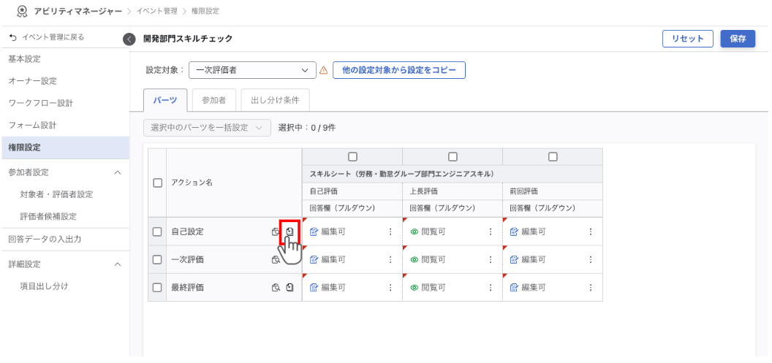Open 選択中のパーツを一括設定 dropdown
This screenshot has width=772, height=363.
(x=208, y=128)
